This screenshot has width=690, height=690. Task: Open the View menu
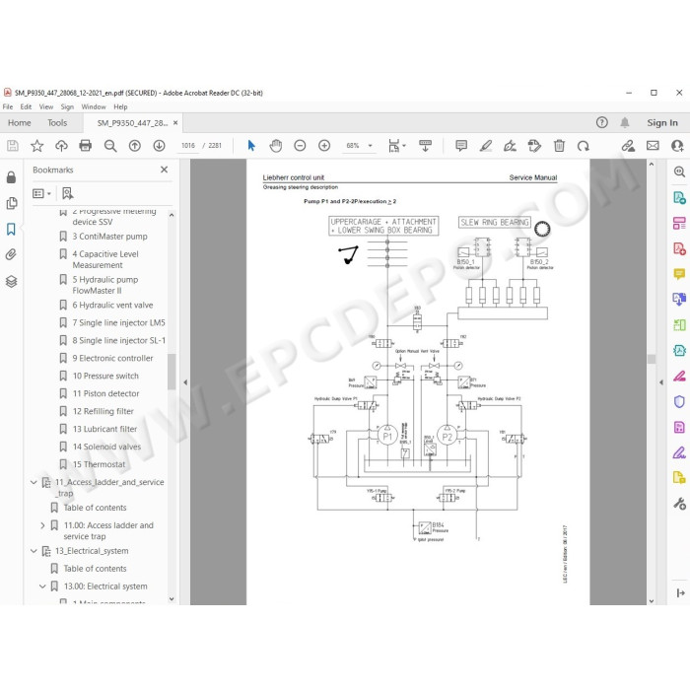45,106
